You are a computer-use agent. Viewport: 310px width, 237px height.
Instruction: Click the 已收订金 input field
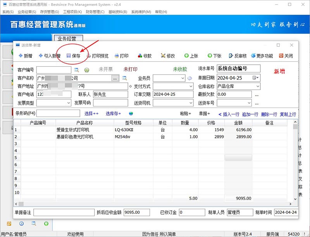point(192,213)
